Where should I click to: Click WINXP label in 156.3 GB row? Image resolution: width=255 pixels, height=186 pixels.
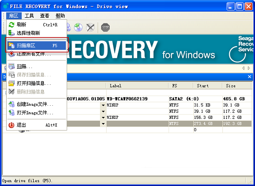point(113,117)
